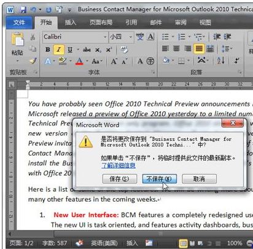Image resolution: width=253 pixels, height=249 pixels.
Task: Click the 粘贴 Paste clipboard icon
Action: (17, 39)
